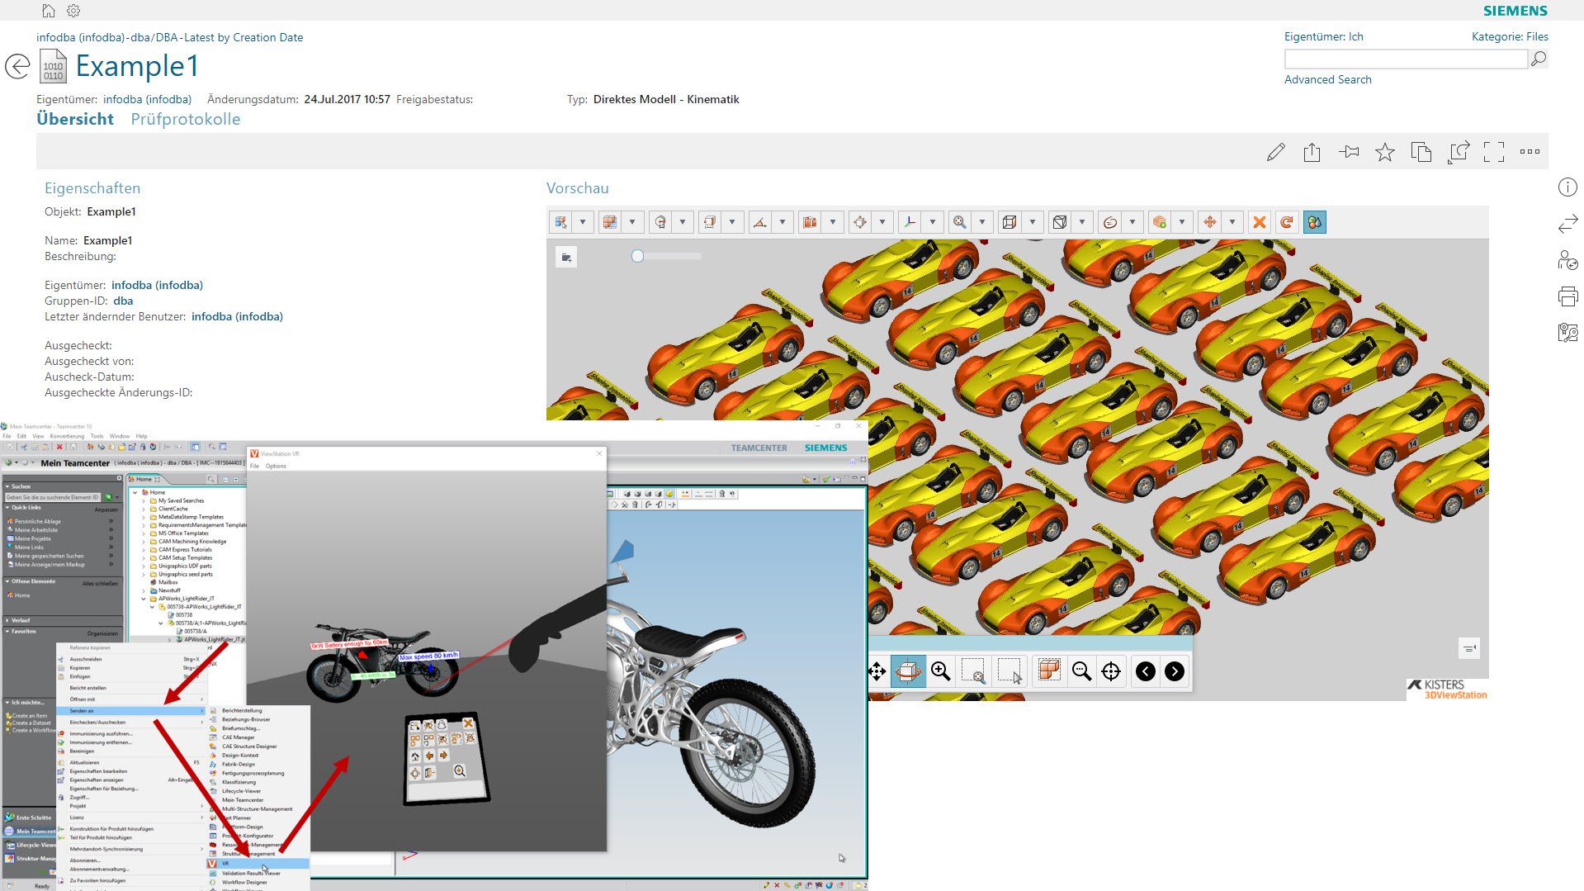Click the zoom-in magnifier in floating toolbar
Screen dimensions: 1584x891
[x=940, y=671]
